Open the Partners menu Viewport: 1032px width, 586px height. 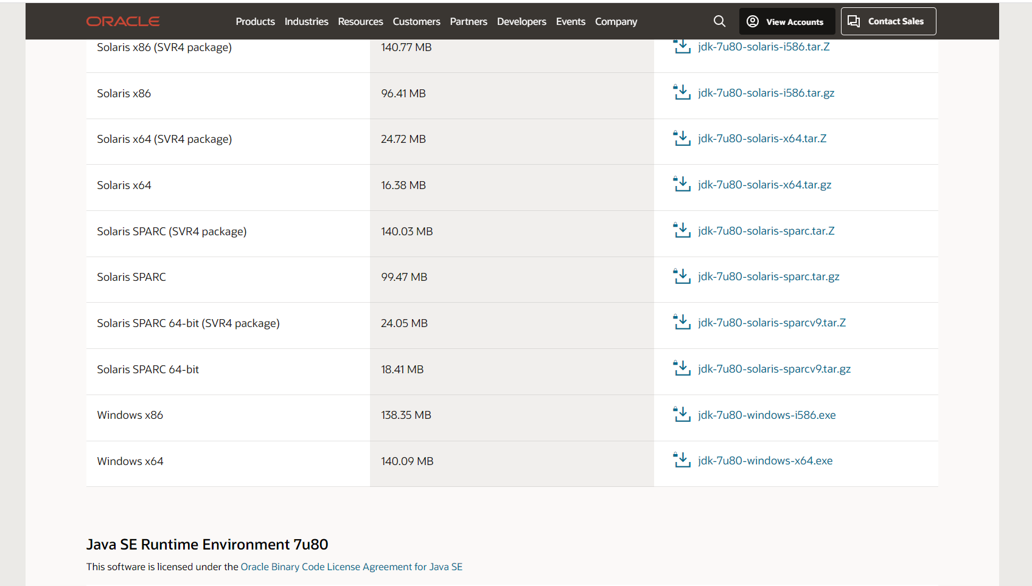469,21
